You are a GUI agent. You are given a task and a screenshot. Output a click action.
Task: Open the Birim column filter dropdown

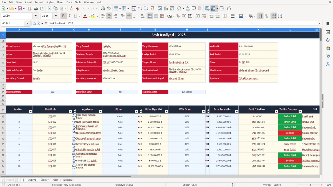[136, 112]
